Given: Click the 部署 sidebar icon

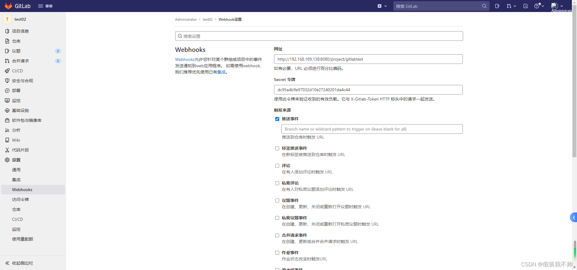Looking at the screenshot, I should pyautogui.click(x=7, y=91).
